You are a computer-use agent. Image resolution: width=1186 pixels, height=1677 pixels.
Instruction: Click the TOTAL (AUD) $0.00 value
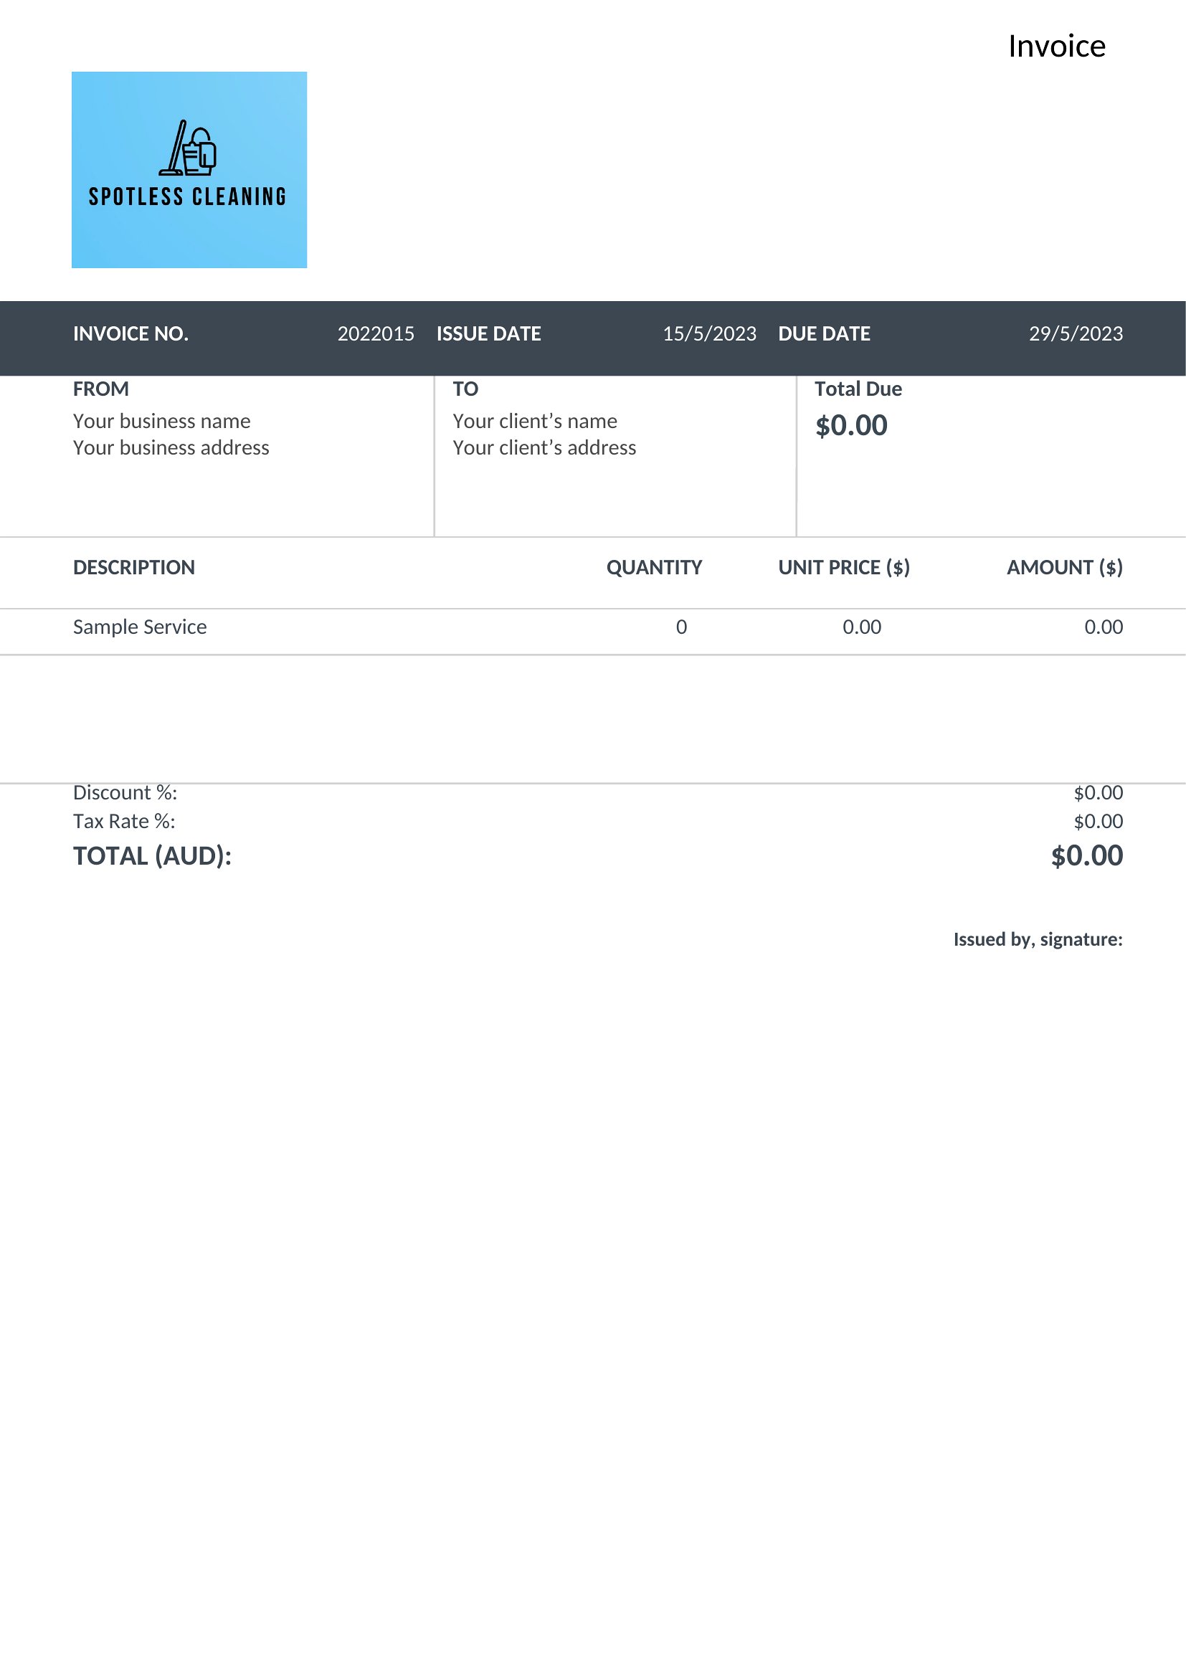coord(1086,855)
